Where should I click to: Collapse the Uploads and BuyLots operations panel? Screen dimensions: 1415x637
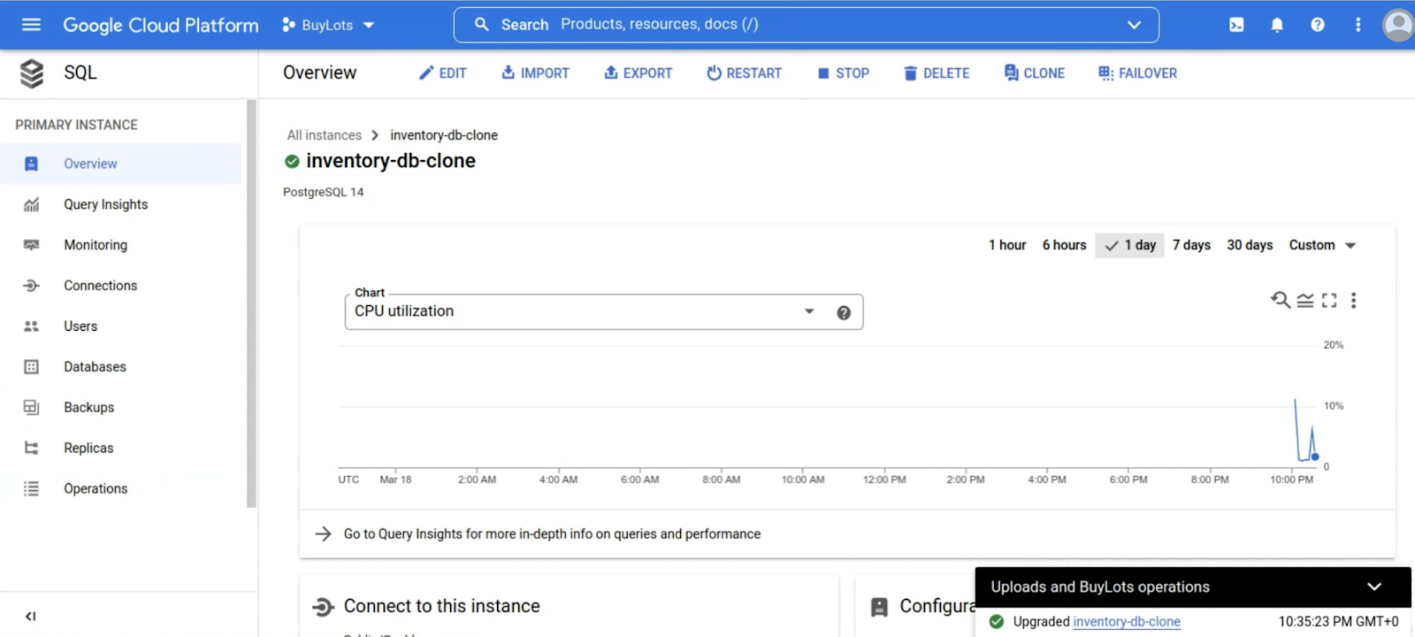[1374, 587]
